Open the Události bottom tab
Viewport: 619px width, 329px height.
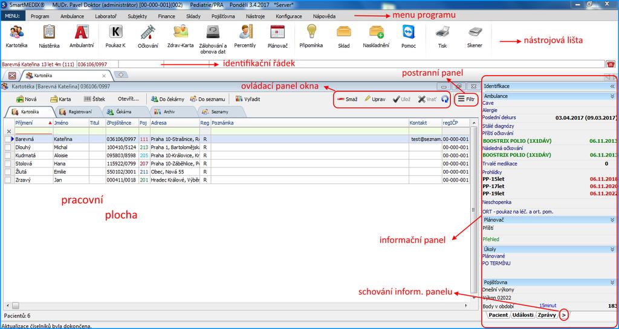[x=522, y=314]
